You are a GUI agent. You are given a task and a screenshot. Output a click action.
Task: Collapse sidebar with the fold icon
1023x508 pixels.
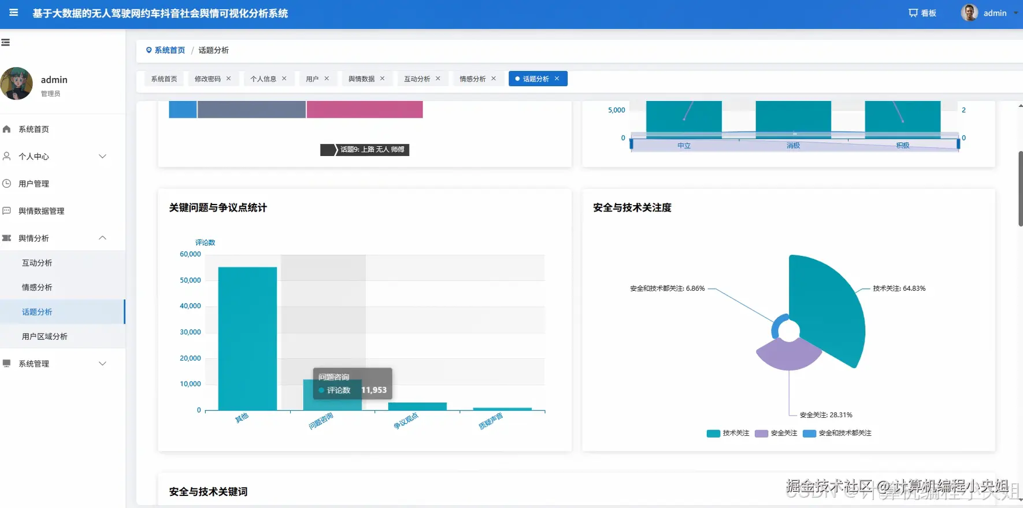pos(6,42)
